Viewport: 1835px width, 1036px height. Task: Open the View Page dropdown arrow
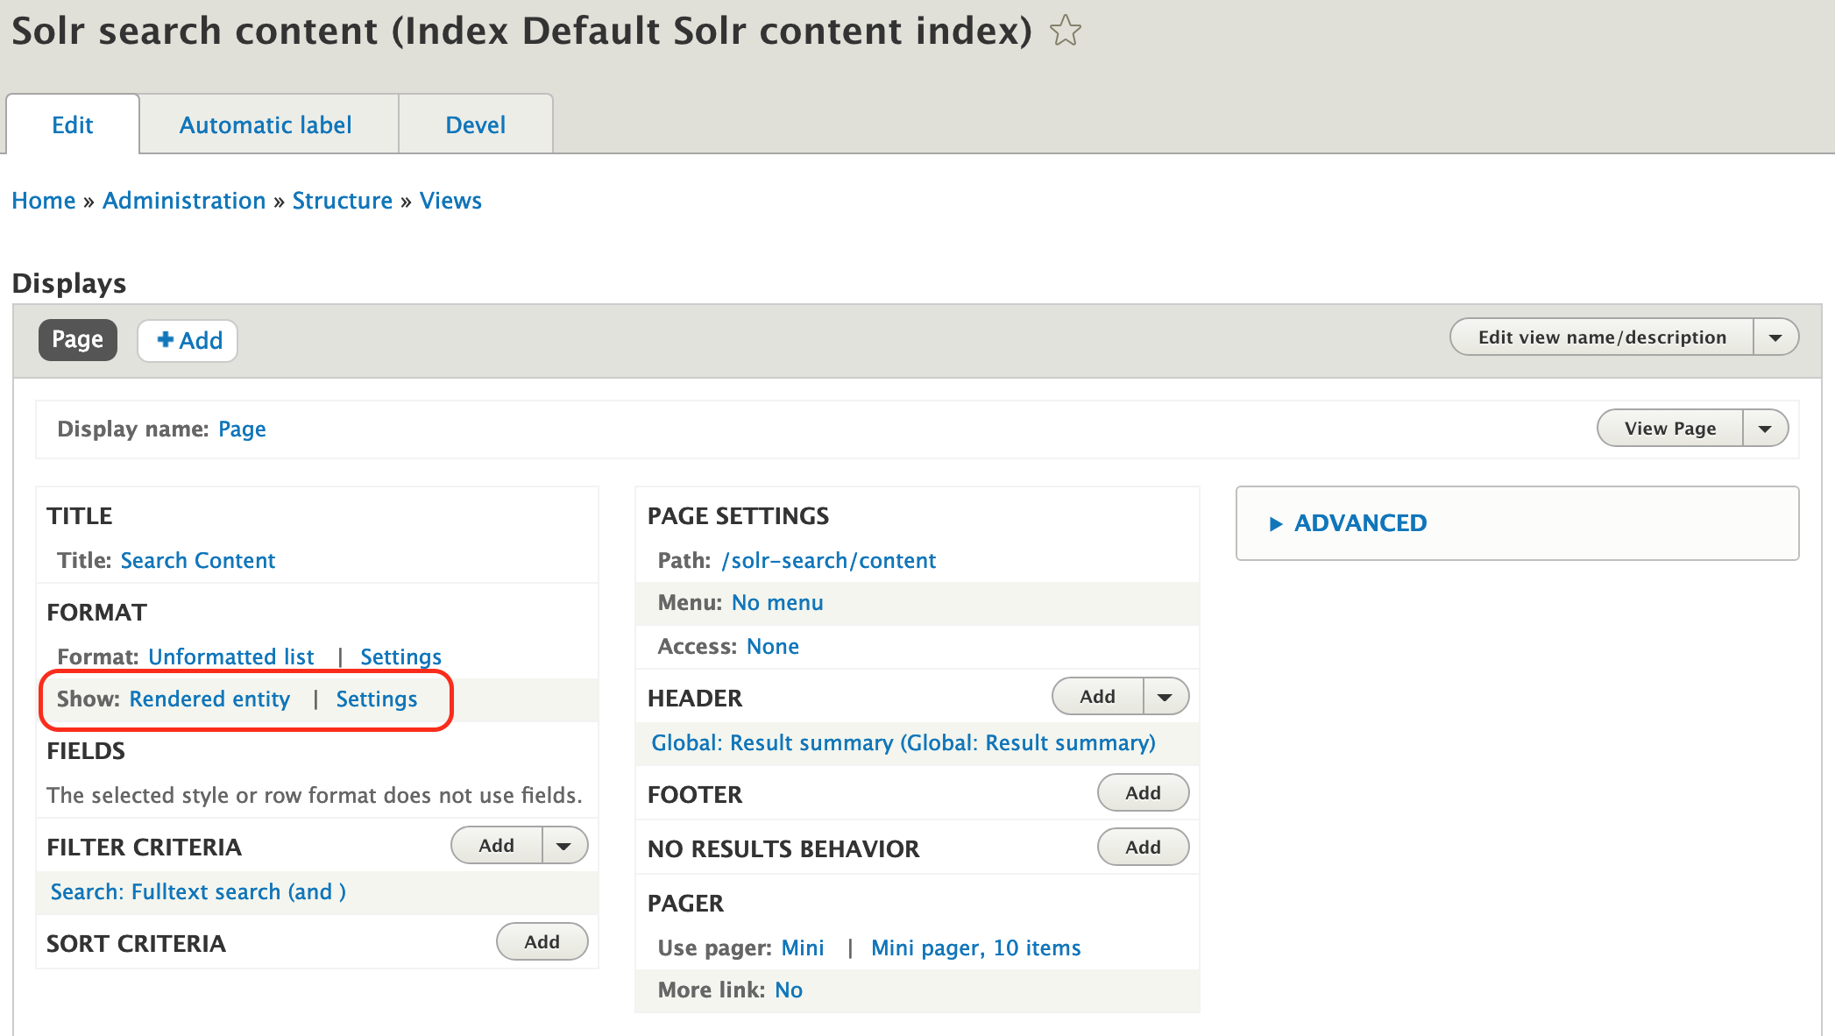(1766, 428)
